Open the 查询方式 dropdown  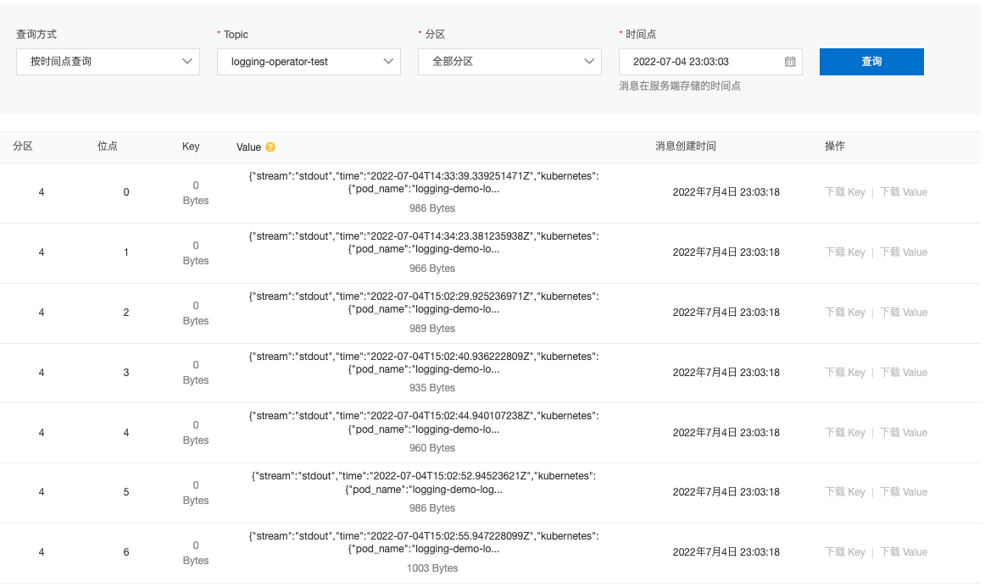pyautogui.click(x=108, y=61)
